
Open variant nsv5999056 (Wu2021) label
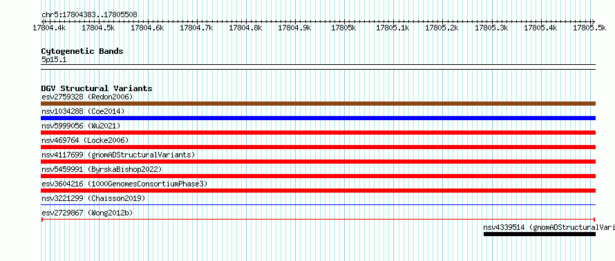click(x=81, y=126)
